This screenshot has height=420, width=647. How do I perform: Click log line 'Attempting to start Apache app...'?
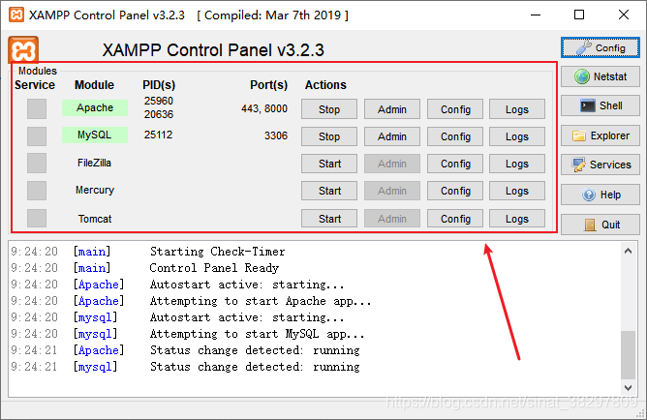pos(261,301)
